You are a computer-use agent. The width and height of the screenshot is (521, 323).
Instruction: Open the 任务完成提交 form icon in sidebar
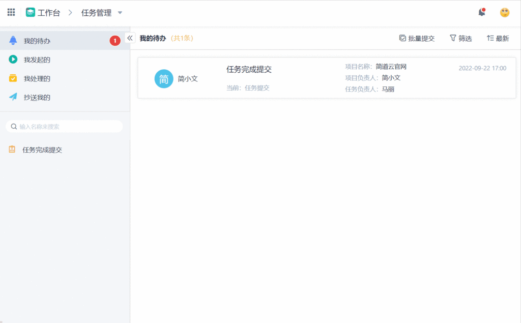point(11,149)
